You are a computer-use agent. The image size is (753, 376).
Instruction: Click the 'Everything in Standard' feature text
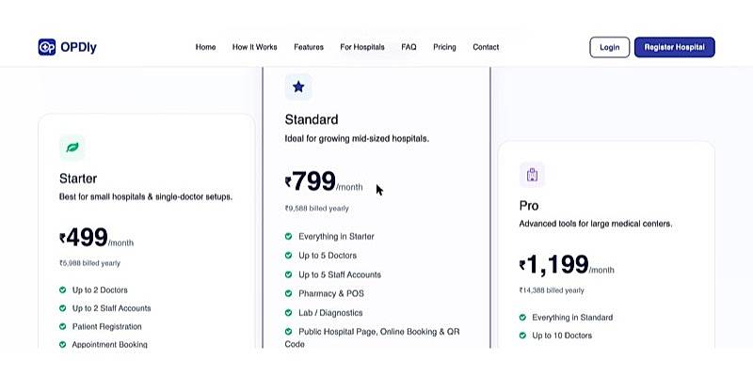coord(572,317)
